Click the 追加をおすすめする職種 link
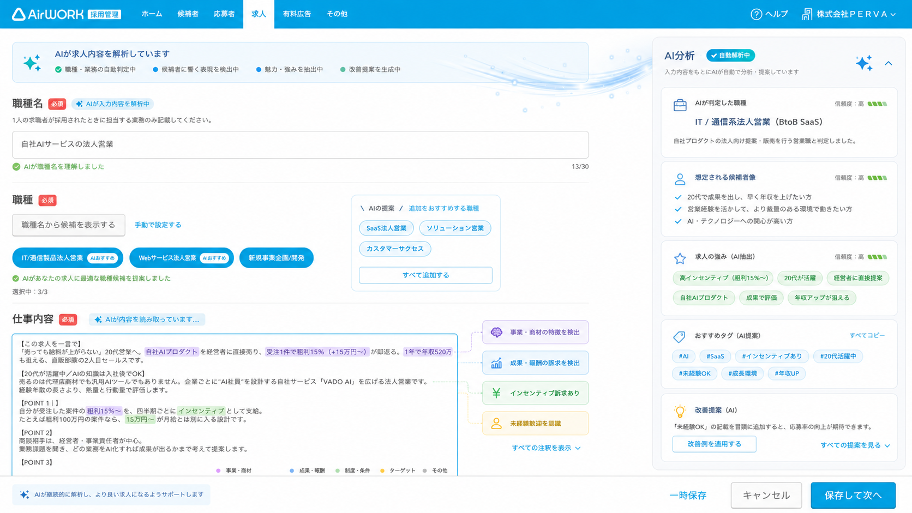Viewport: 912px width, 513px height. pos(444,208)
